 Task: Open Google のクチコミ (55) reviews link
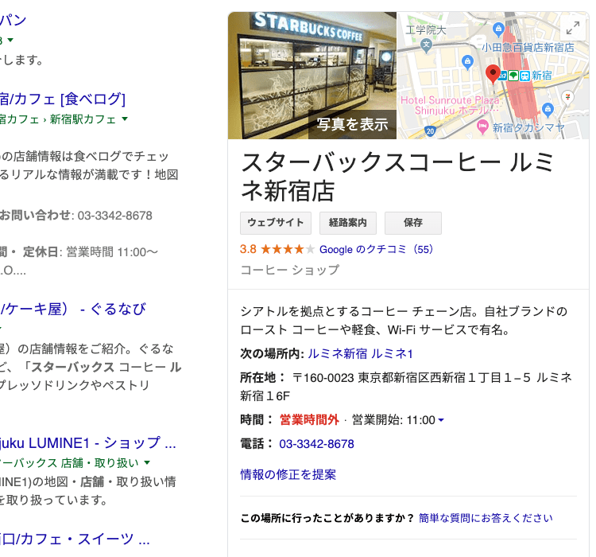(377, 249)
